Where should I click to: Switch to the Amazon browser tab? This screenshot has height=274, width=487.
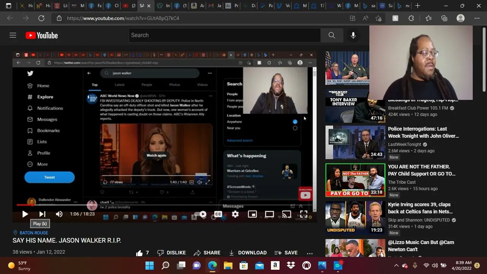197,6
